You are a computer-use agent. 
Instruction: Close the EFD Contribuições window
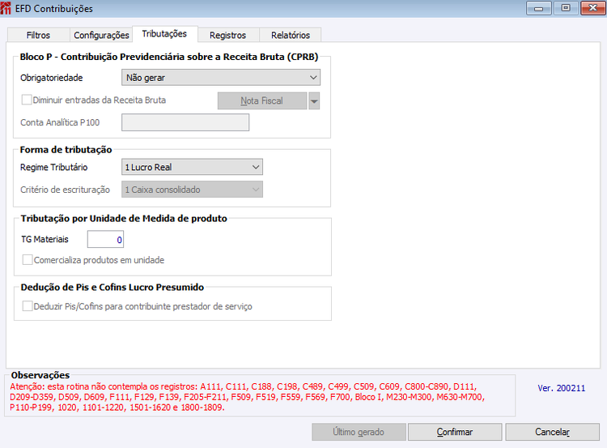[x=592, y=8]
